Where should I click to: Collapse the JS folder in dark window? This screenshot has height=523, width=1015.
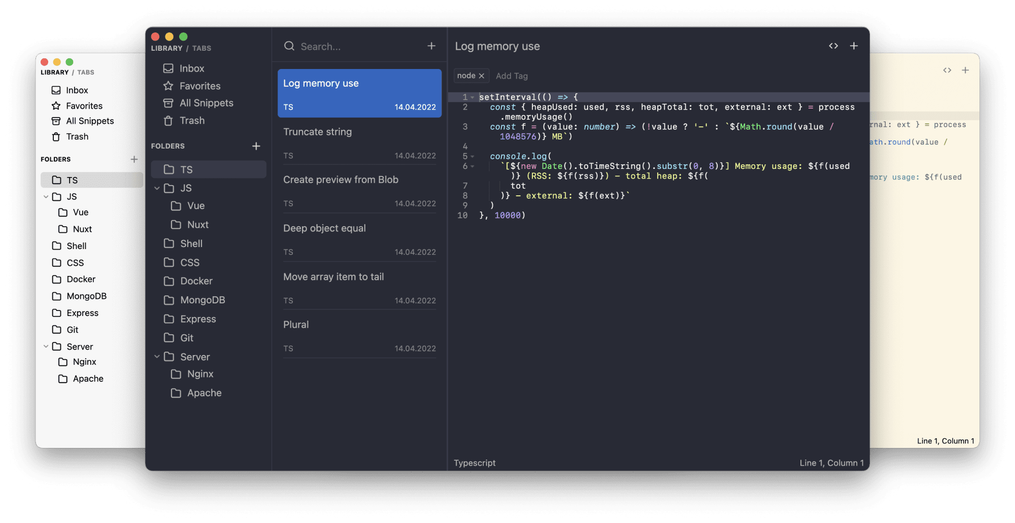point(157,188)
